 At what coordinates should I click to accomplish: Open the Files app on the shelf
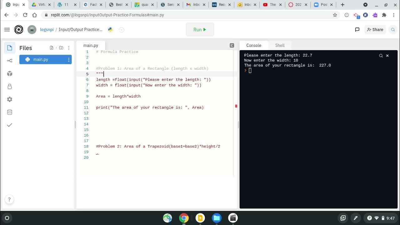217,218
